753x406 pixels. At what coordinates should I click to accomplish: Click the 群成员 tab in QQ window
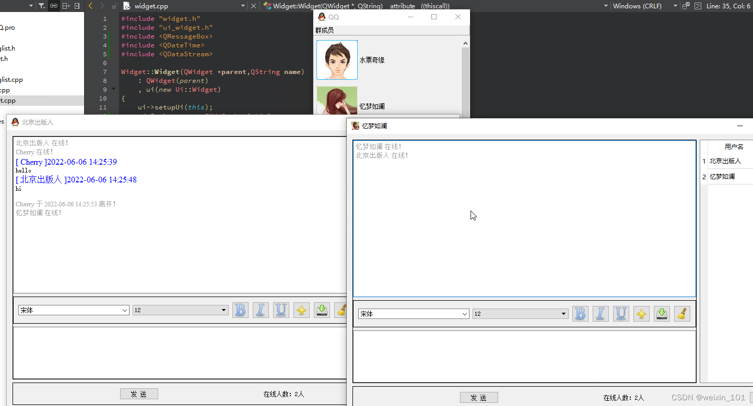[x=324, y=30]
